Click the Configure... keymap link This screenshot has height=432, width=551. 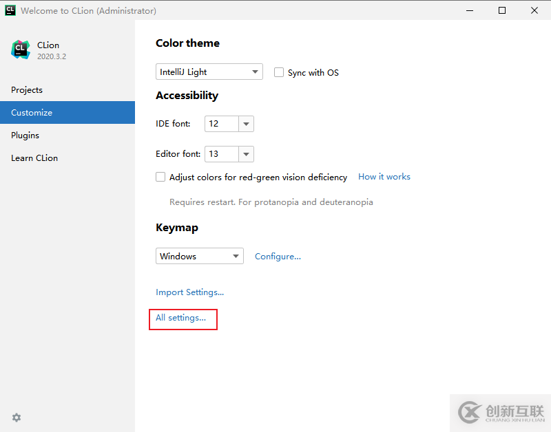[x=278, y=257]
